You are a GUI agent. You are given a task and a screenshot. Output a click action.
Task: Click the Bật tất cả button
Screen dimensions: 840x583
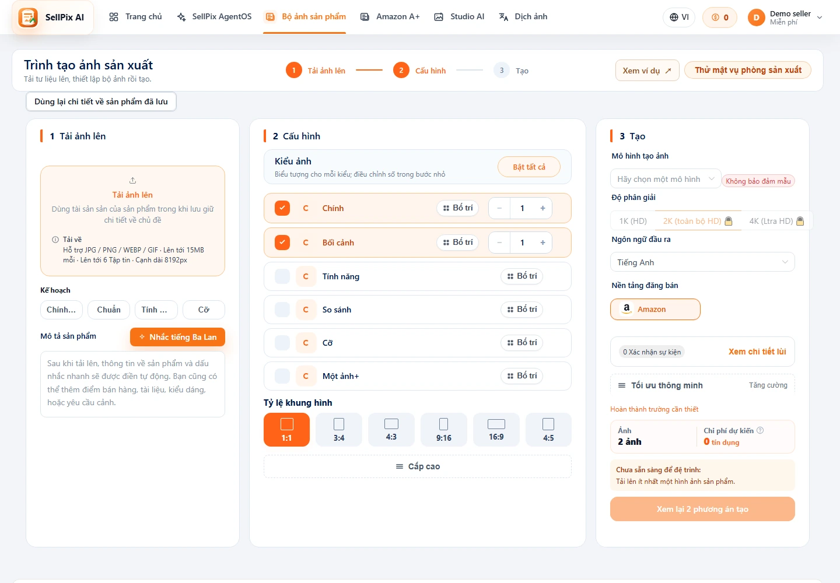[529, 167]
